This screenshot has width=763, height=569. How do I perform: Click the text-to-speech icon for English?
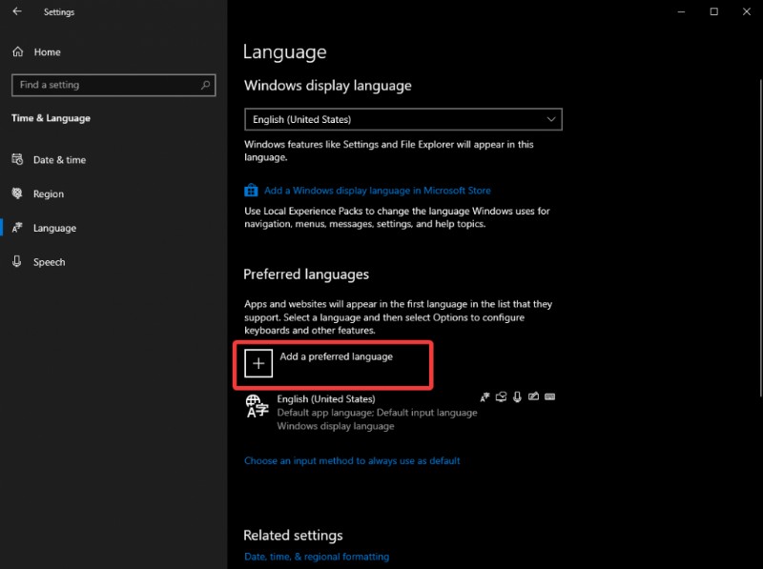(503, 396)
